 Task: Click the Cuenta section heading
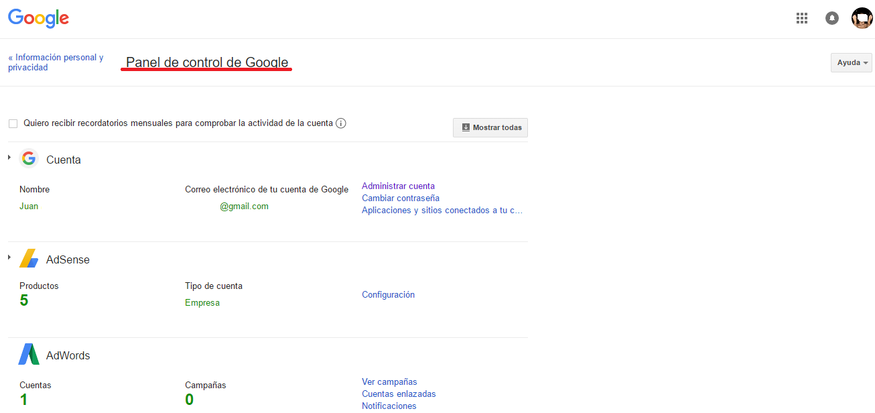coord(64,160)
